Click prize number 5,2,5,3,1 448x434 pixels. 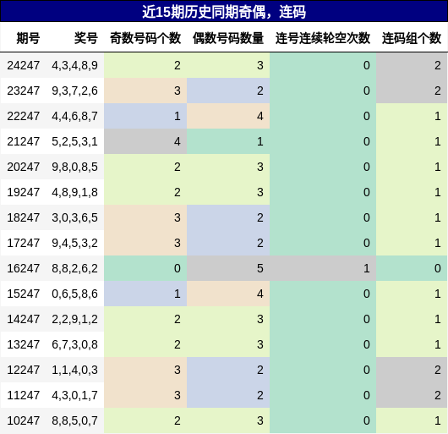(x=75, y=141)
